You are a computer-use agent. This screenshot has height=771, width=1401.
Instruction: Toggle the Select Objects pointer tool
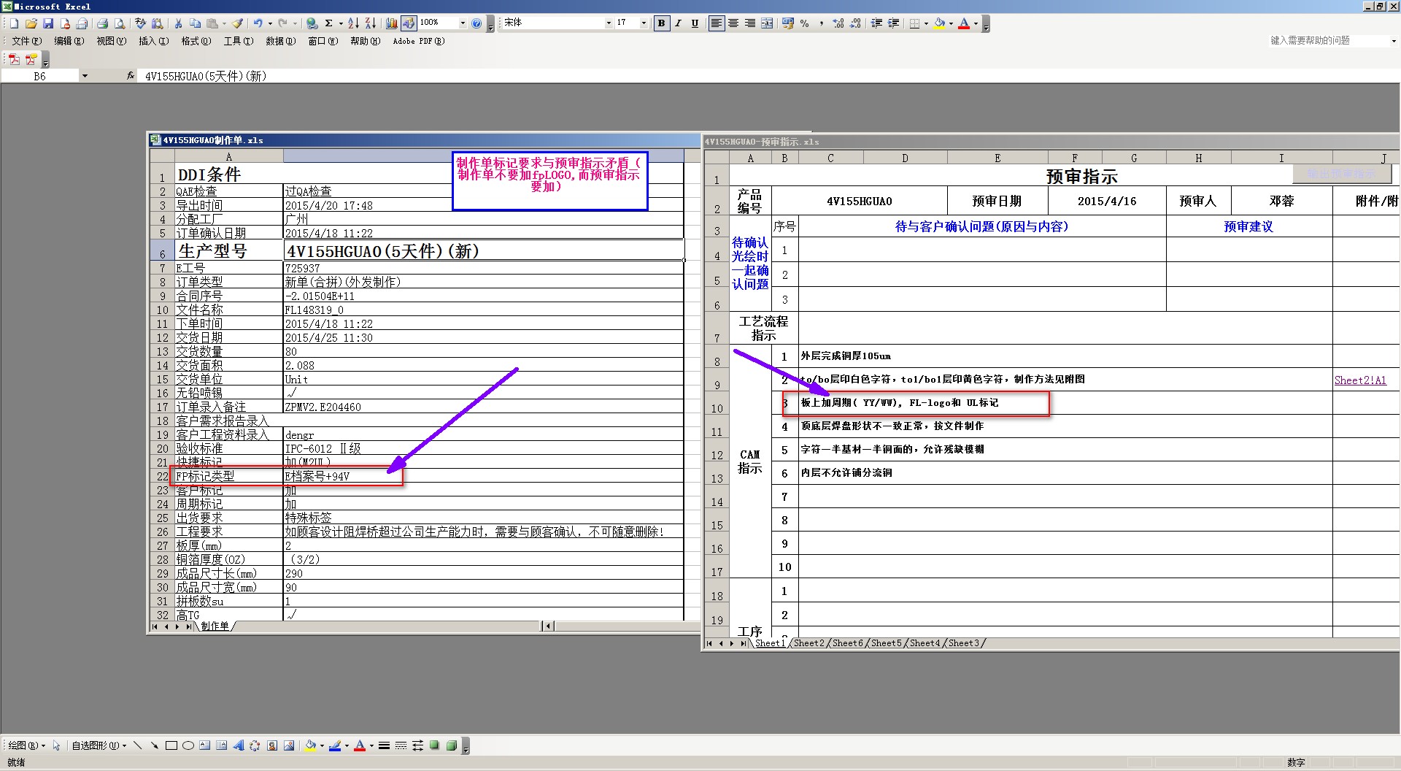[56, 745]
